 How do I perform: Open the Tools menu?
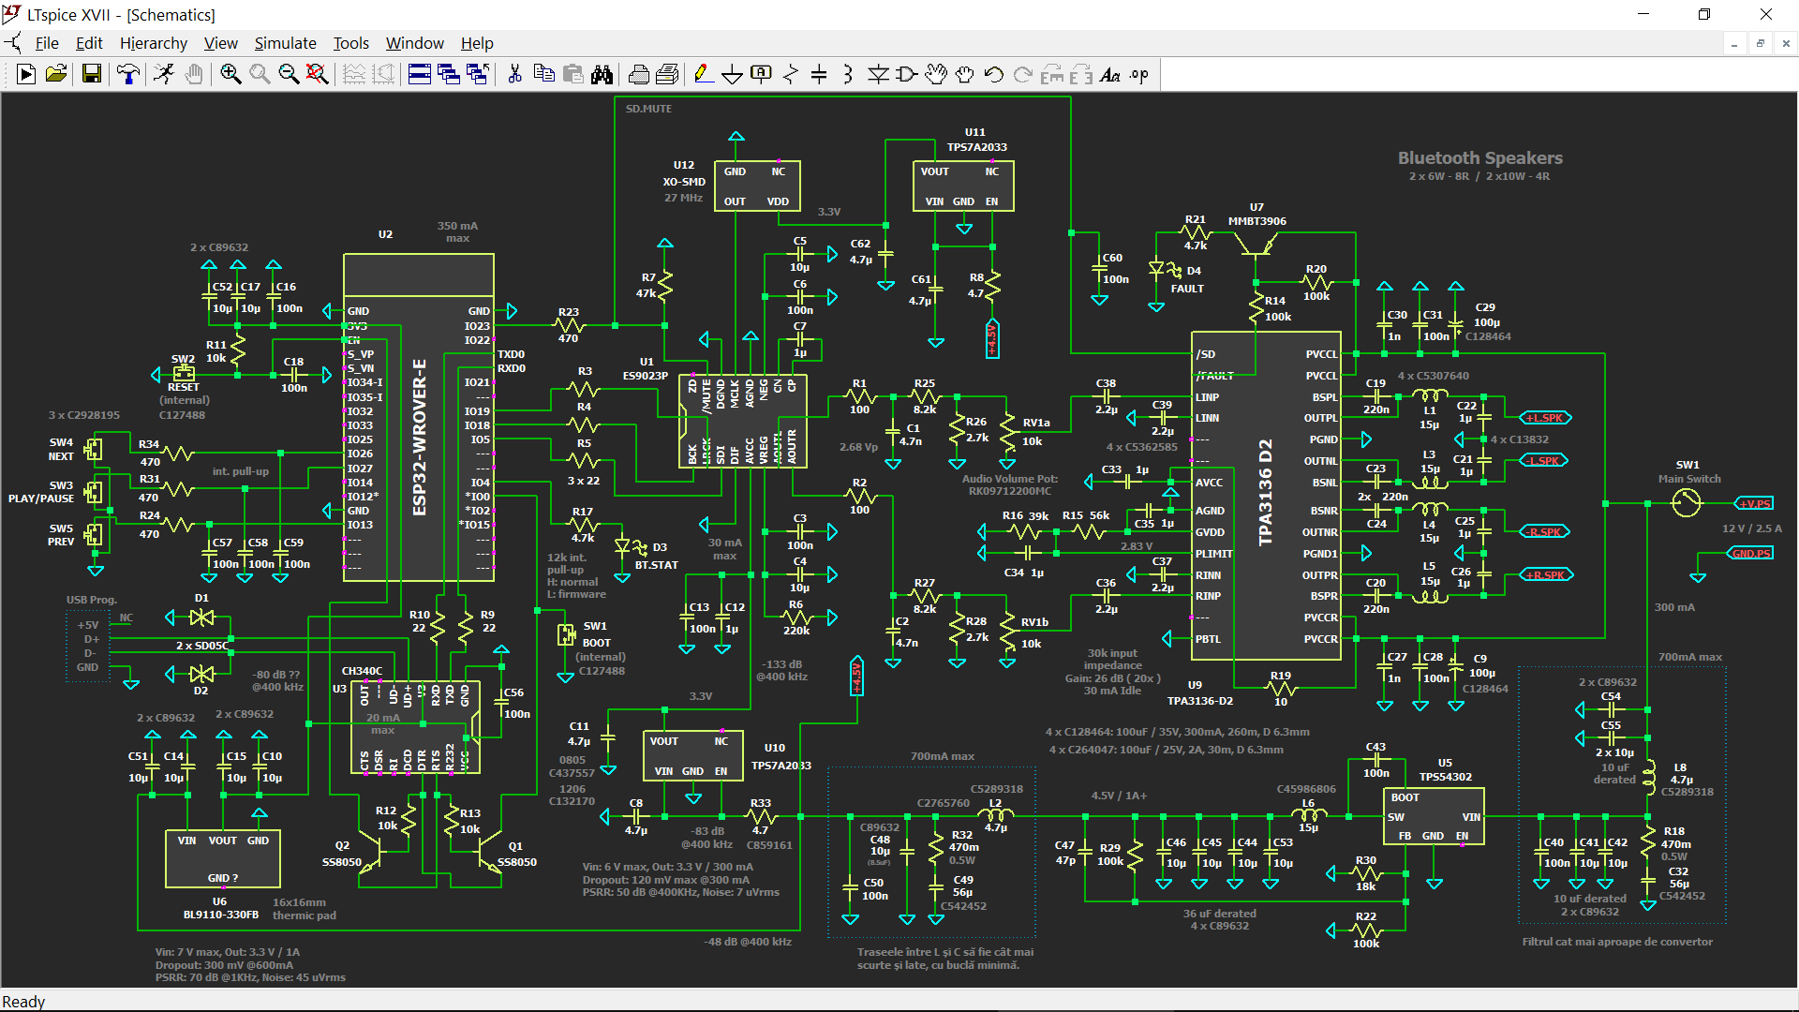[351, 43]
